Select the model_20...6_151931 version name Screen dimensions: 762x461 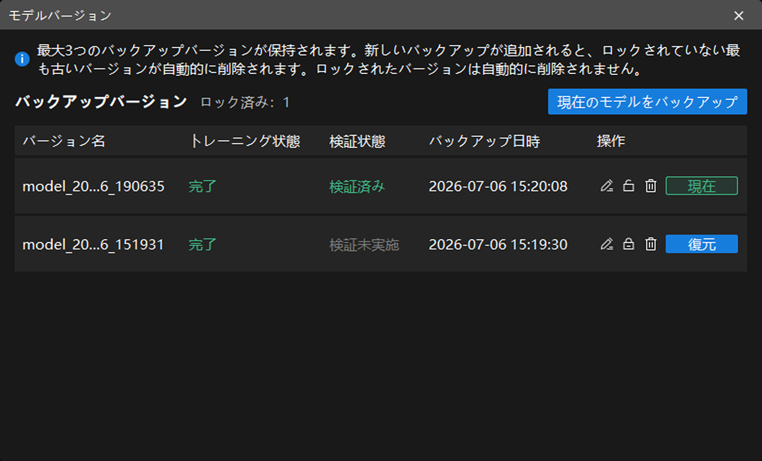pyautogui.click(x=93, y=244)
